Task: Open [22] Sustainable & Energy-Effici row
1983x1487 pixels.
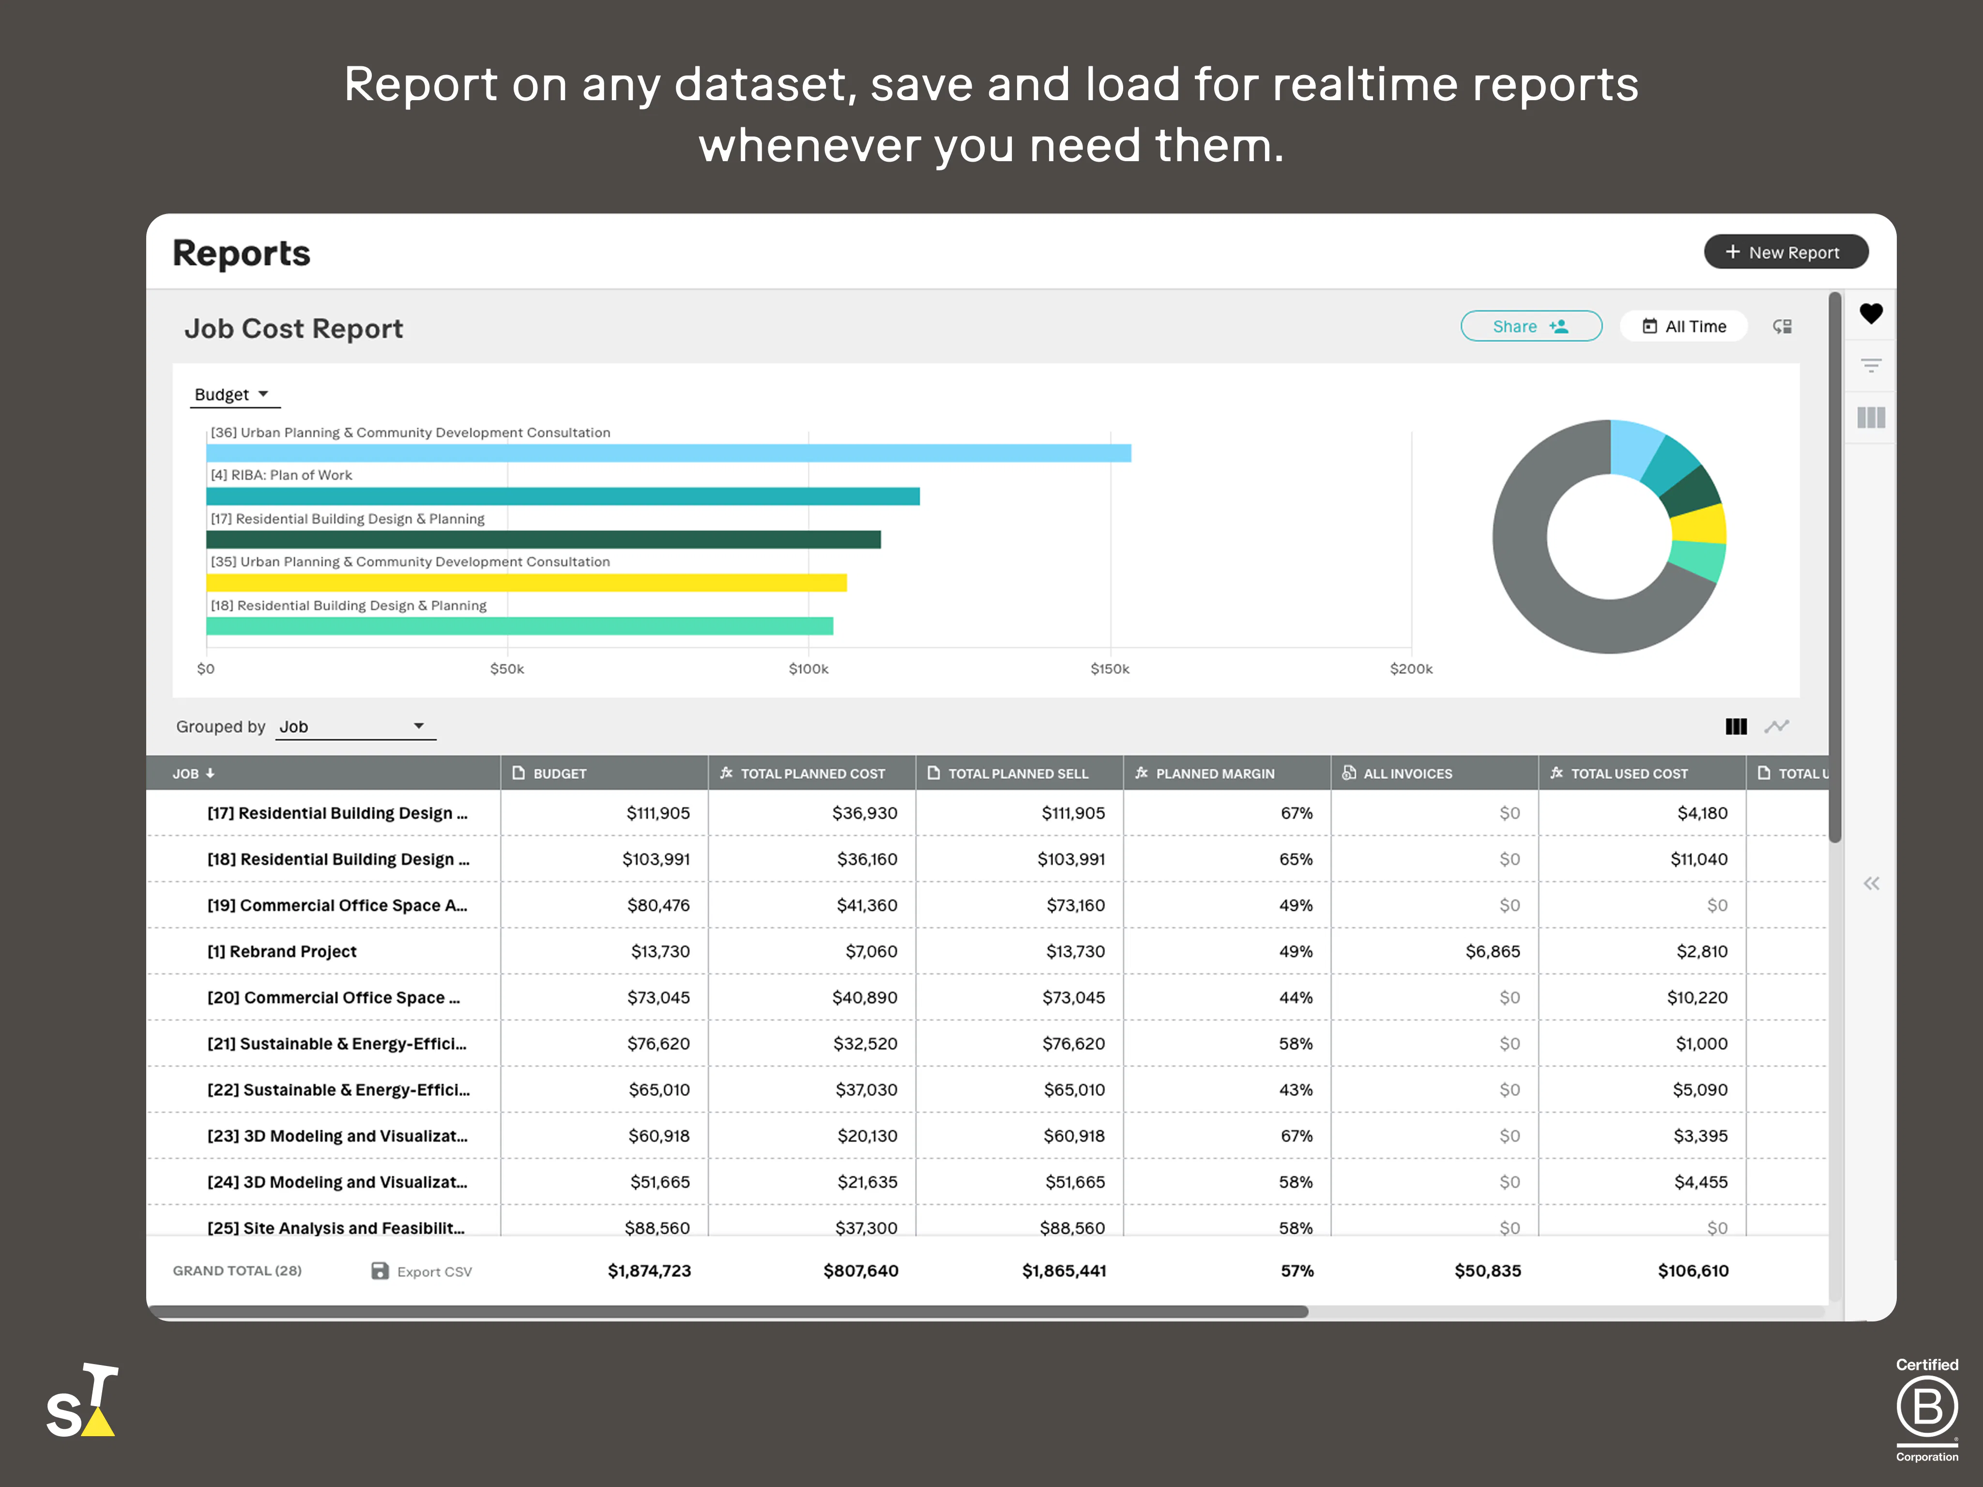Action: (986, 1090)
